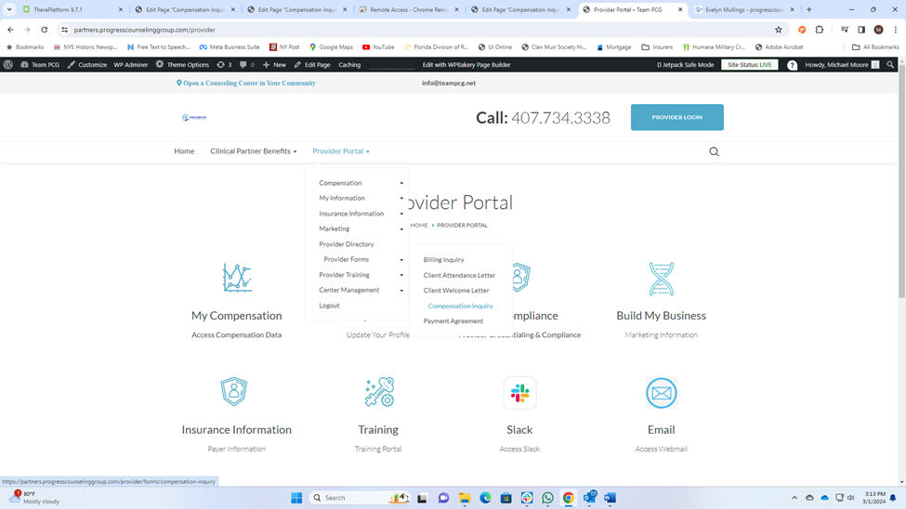Bookmark this page with the star icon
This screenshot has height=509, width=906.
tap(779, 30)
